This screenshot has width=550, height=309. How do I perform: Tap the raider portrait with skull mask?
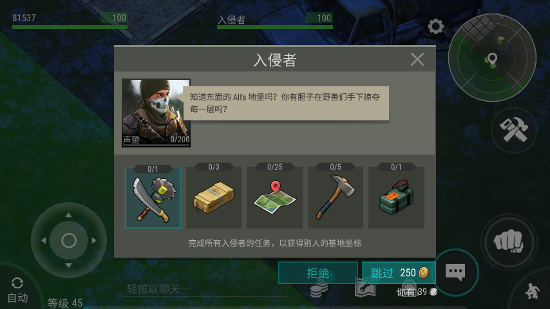pyautogui.click(x=156, y=113)
